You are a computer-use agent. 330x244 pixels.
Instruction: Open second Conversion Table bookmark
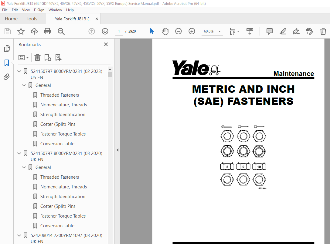tap(57, 225)
